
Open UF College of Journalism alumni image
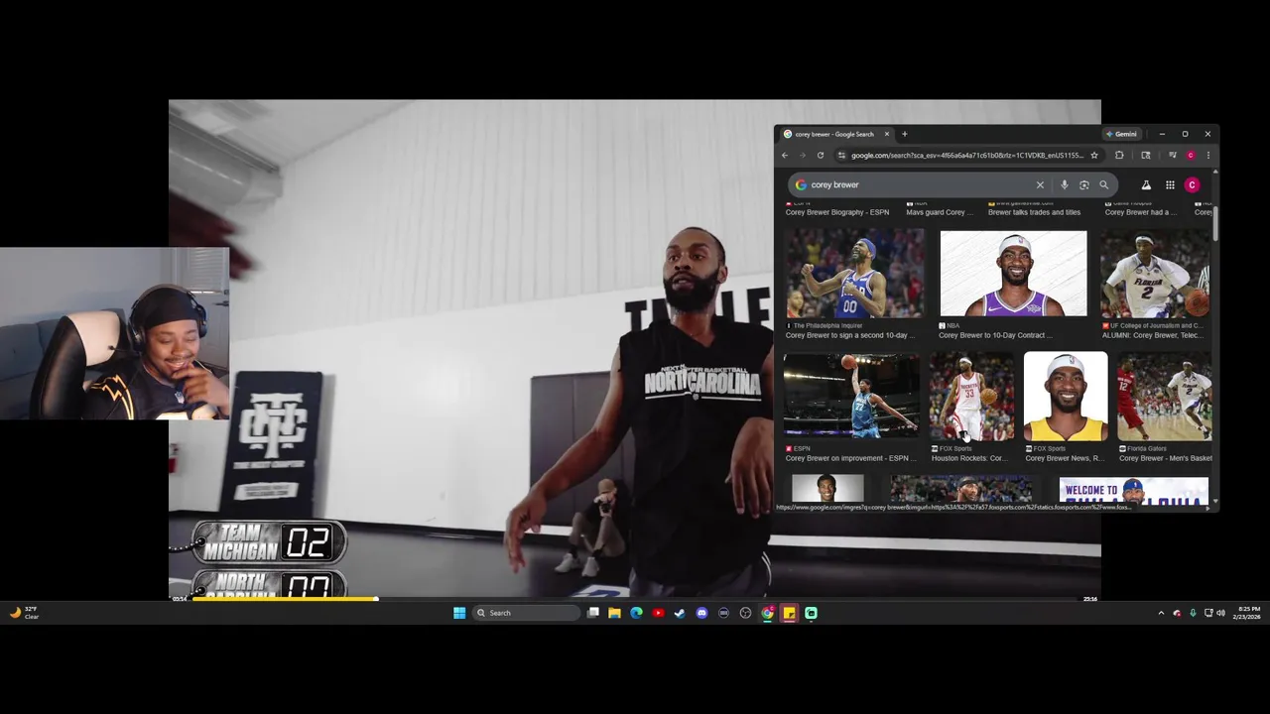pos(1155,274)
